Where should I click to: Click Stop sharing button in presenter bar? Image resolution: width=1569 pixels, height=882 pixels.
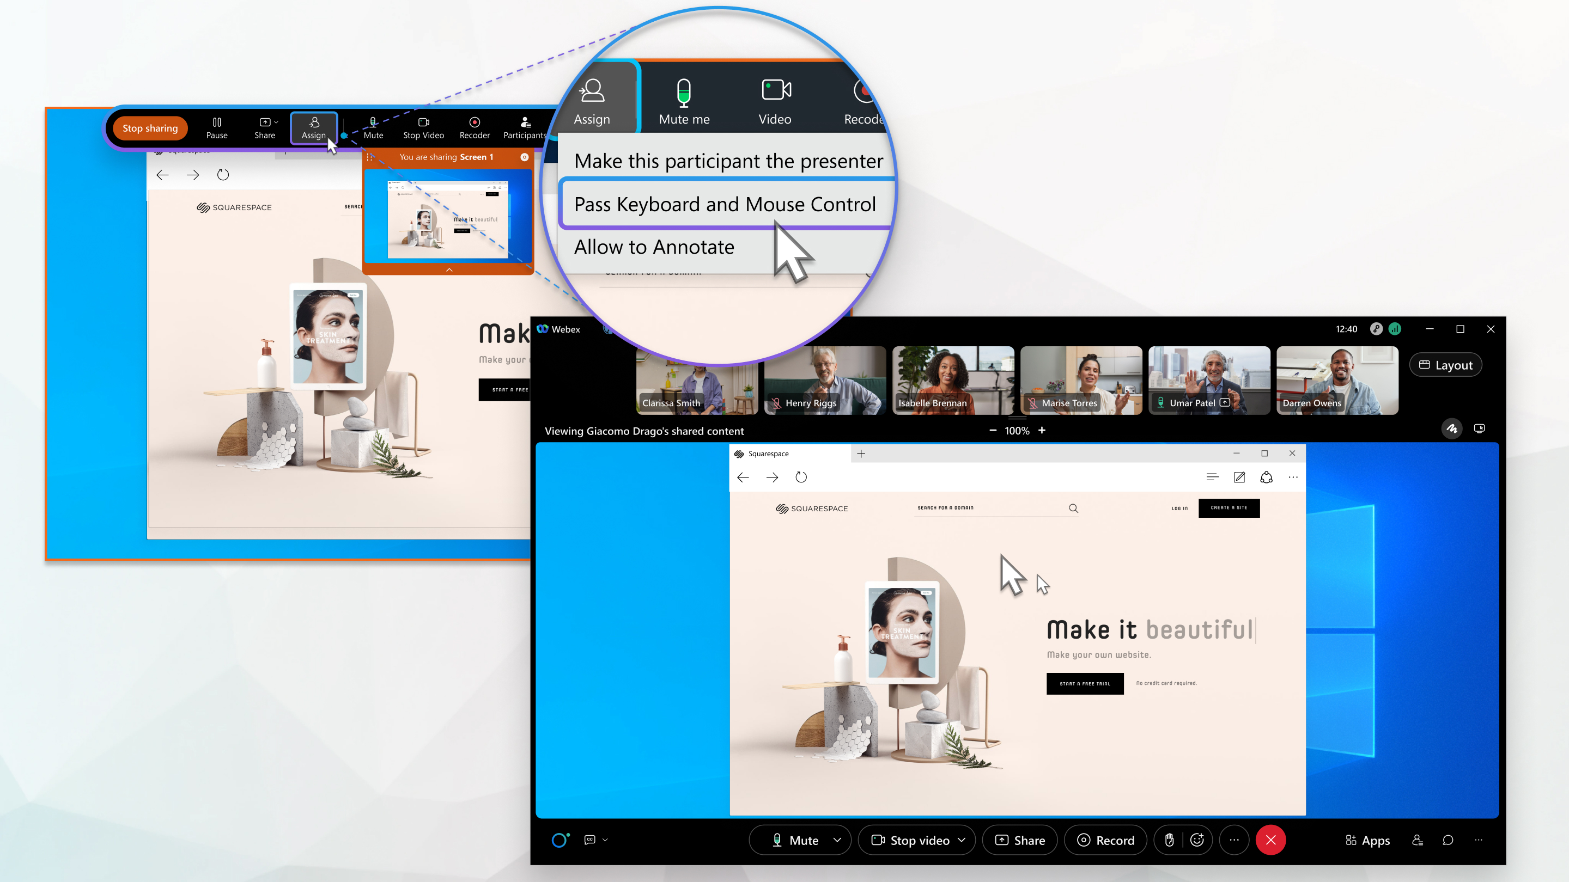[150, 128]
